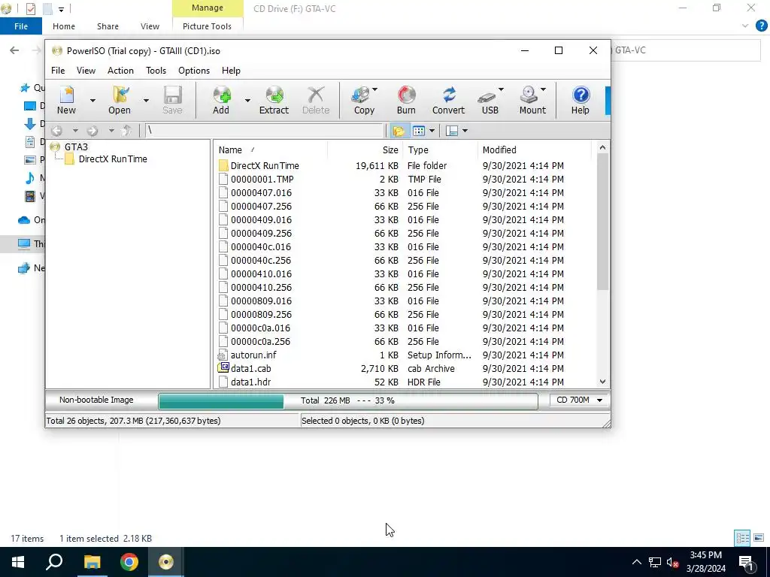The width and height of the screenshot is (770, 577).
Task: Open Chrome from taskbar
Action: click(x=129, y=562)
